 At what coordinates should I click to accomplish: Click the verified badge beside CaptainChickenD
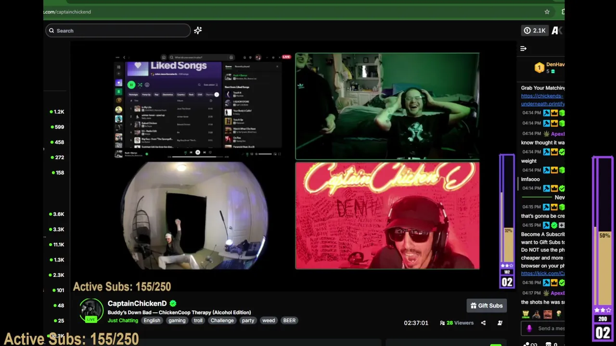pos(173,303)
